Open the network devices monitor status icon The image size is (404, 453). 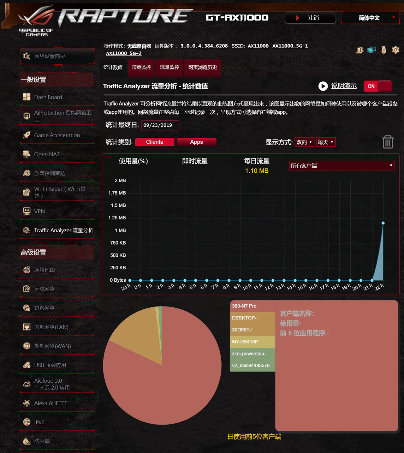(372, 50)
